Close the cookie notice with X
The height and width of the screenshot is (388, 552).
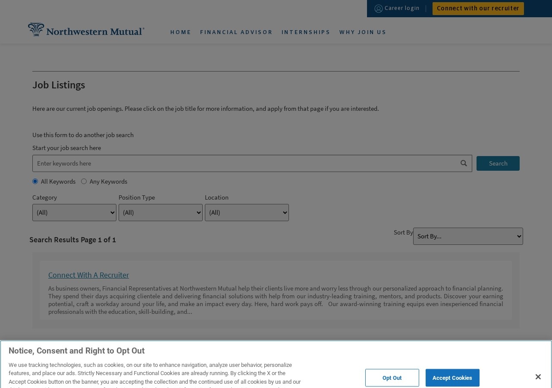[x=538, y=377]
